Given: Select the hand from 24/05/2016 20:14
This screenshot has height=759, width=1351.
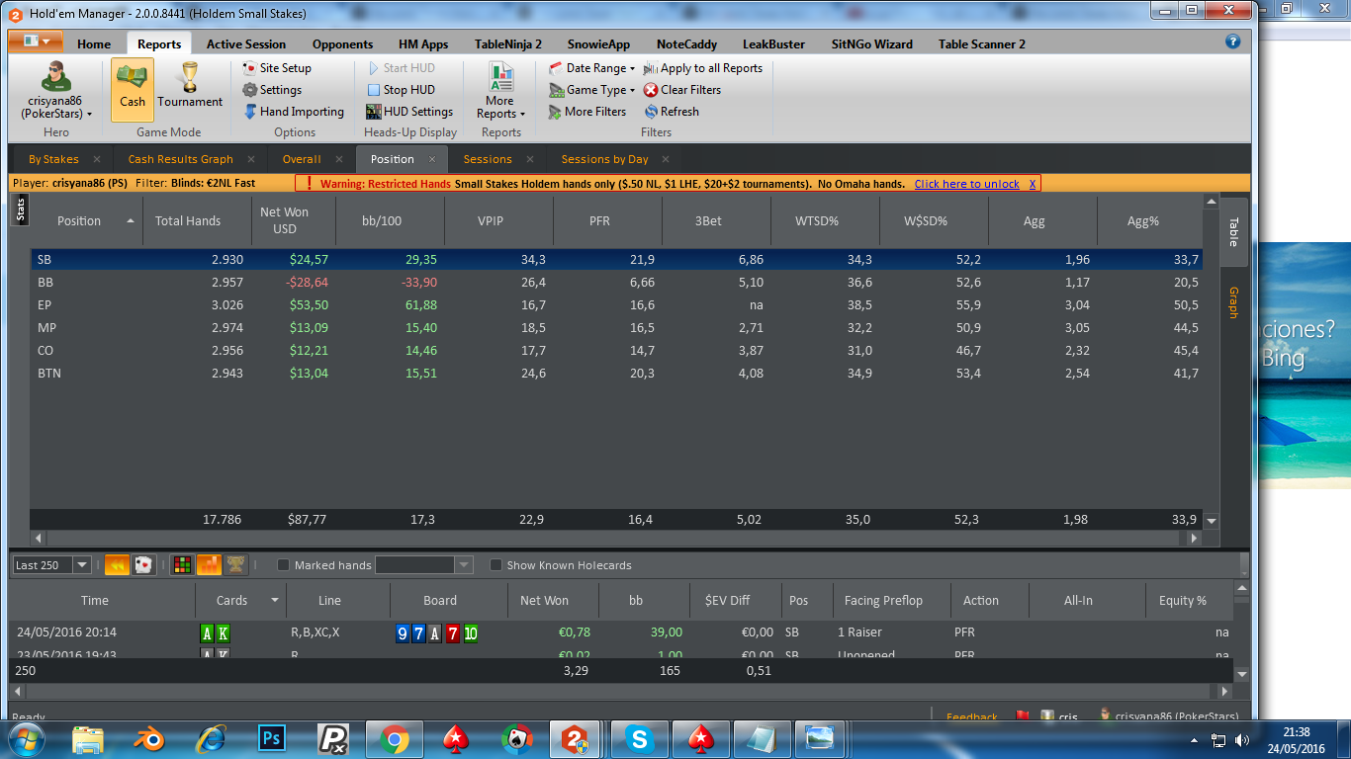Looking at the screenshot, I should pyautogui.click(x=621, y=632).
